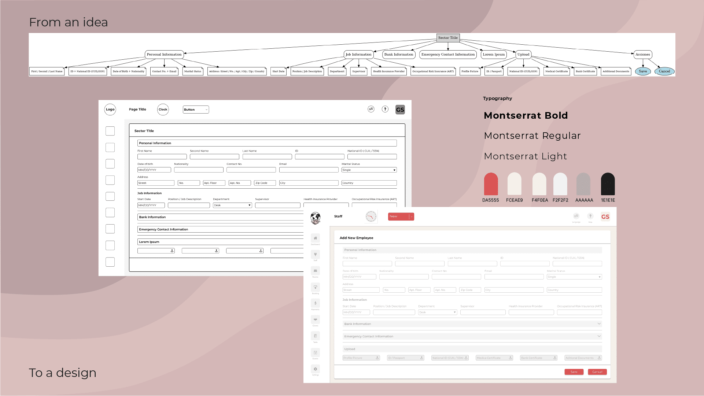Screen dimensions: 704x396
Task: Click the Save node in the diagram
Action: 643,71
